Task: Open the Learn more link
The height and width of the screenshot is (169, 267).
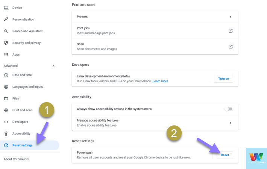Action: (160, 81)
